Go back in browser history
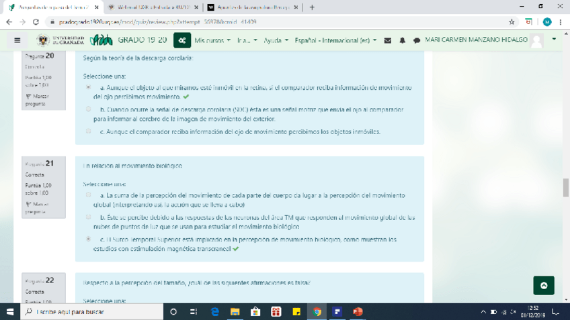This screenshot has width=570, height=320. (9, 22)
